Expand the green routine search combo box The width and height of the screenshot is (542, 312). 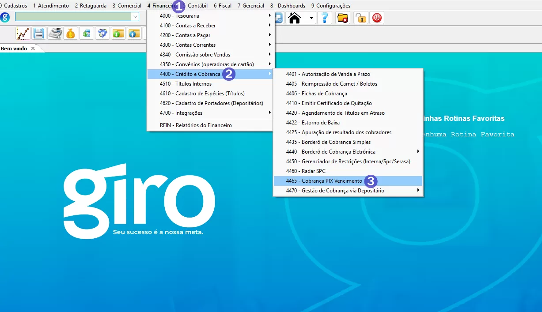135,17
